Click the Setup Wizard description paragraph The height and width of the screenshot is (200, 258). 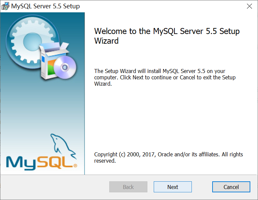(165, 77)
